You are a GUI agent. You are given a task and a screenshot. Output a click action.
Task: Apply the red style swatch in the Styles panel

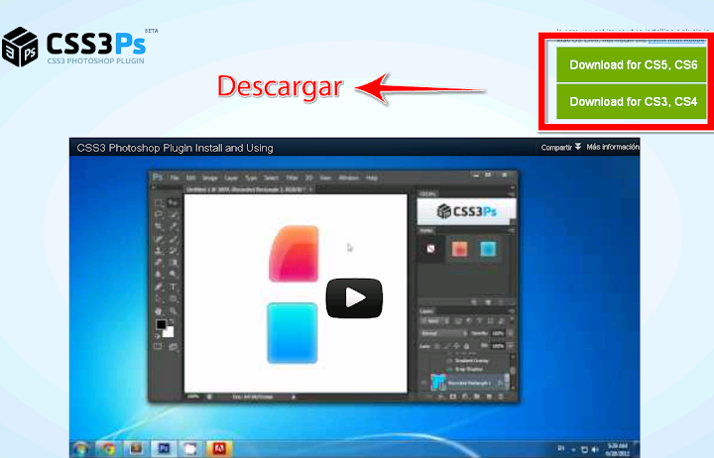pos(459,249)
